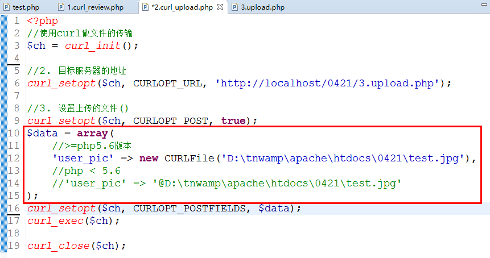Viewport: 490px width, 258px height.
Task: Click the URL string 'http://localhost/0421/3.upload.php'
Action: coord(327,84)
